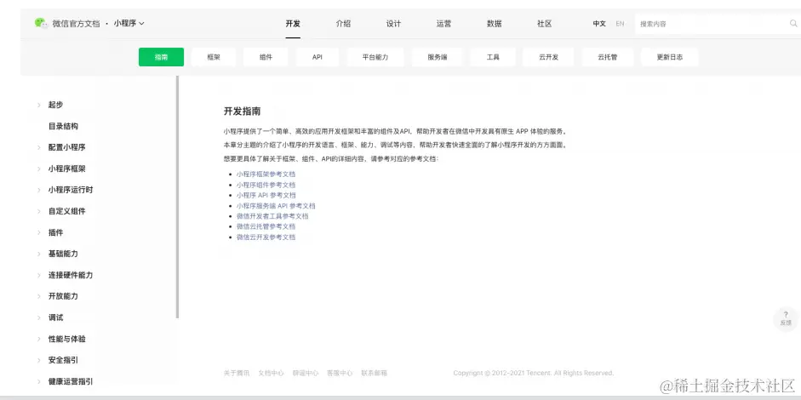Viewport: 801px width, 400px height.
Task: Open the 微信开发者工具参考文档 link
Action: (272, 216)
